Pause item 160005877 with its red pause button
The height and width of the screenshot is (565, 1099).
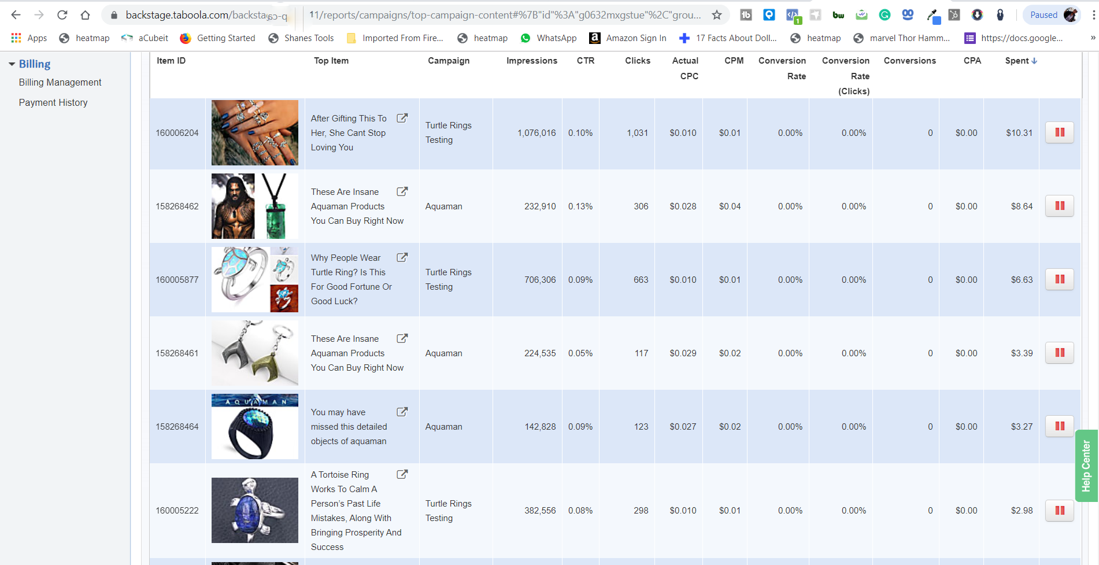pos(1060,279)
